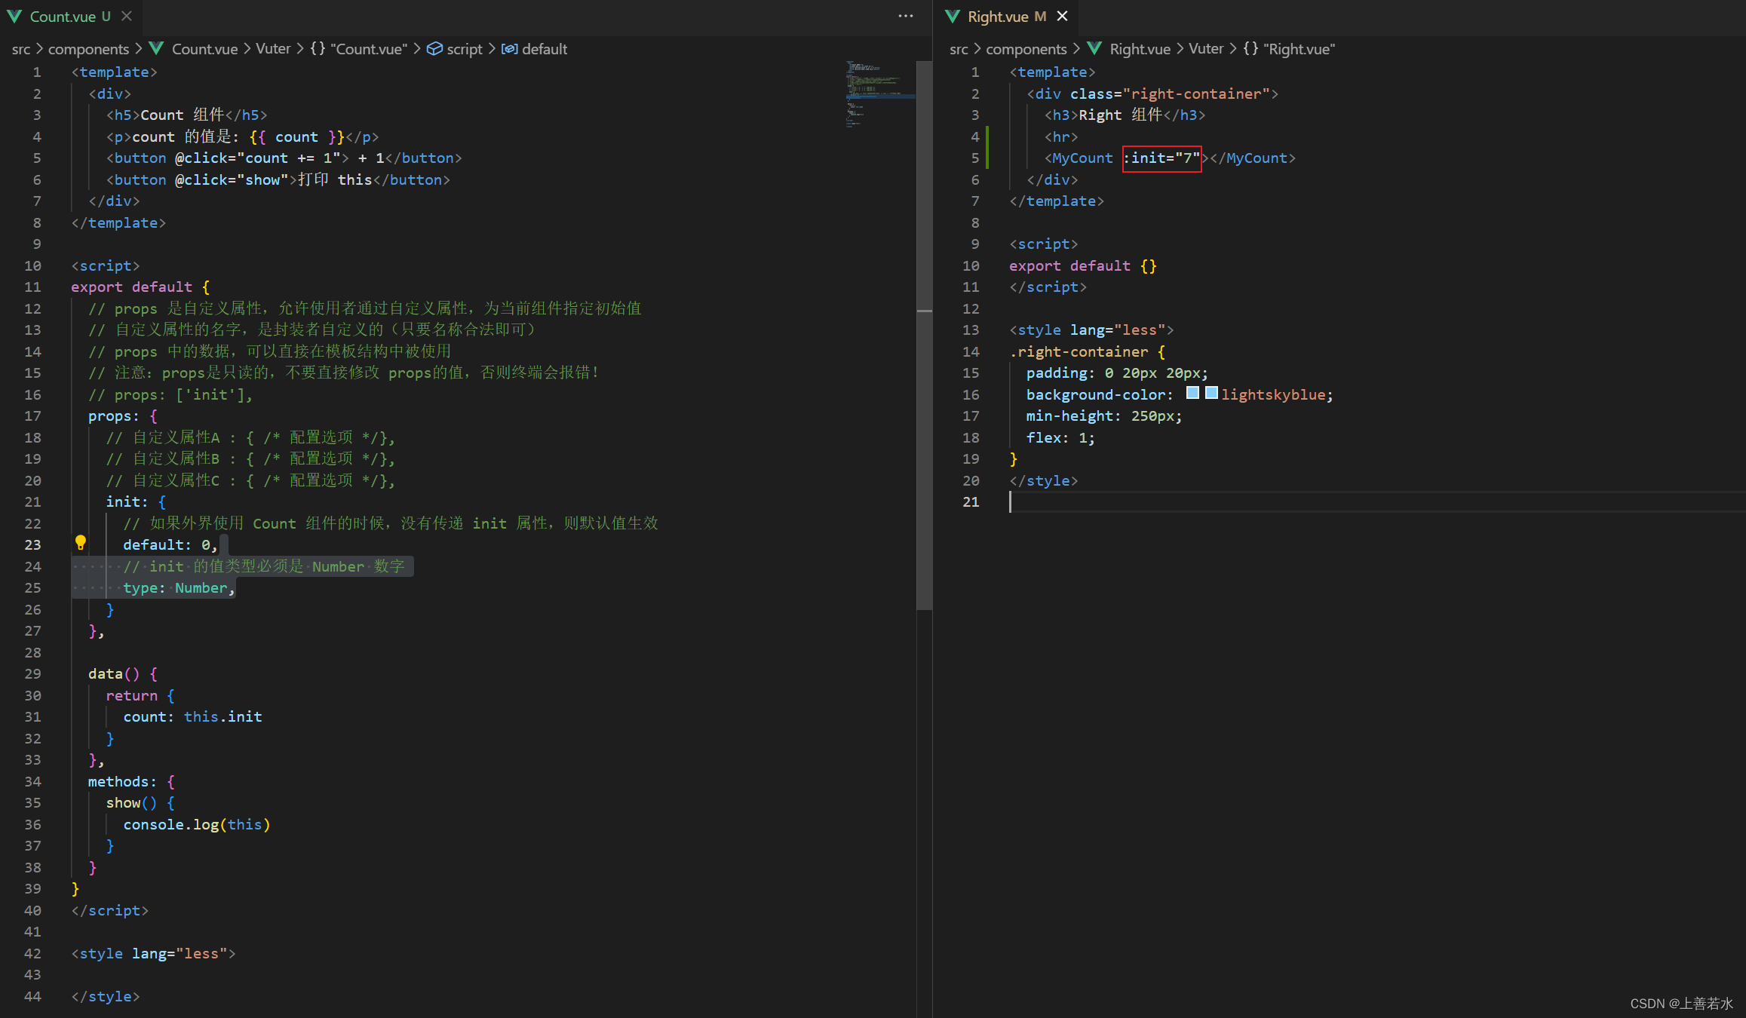The width and height of the screenshot is (1746, 1018).
Task: Click the Count.vue minimap preview
Action: point(879,95)
